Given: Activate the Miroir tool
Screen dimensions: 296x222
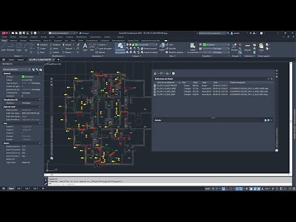Looking at the screenshot, I should 54,49.
